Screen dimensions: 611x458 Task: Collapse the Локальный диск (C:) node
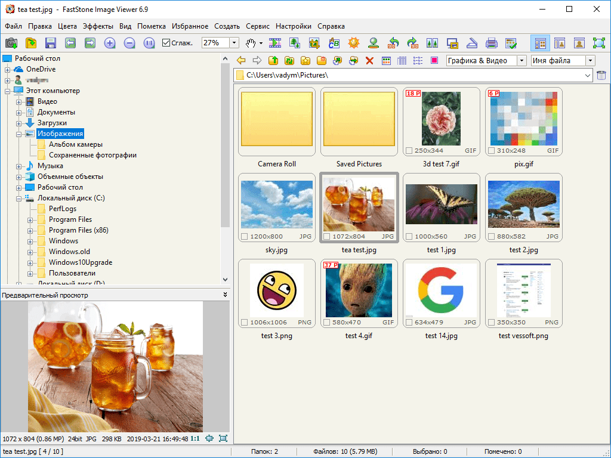coord(18,199)
